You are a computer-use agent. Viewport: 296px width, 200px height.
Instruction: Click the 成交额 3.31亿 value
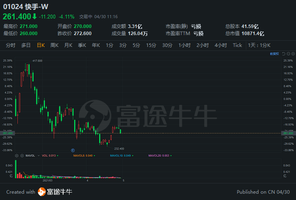(135, 26)
